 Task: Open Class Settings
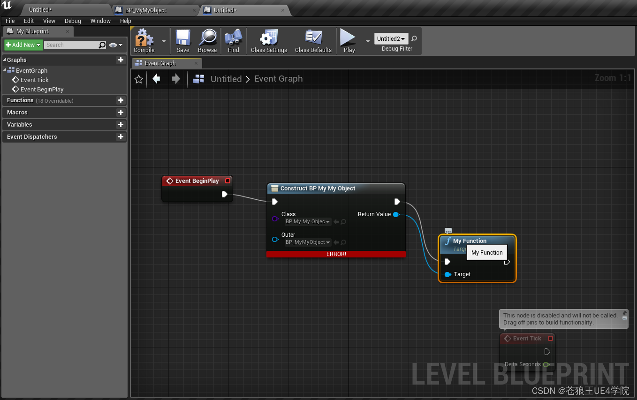point(269,41)
